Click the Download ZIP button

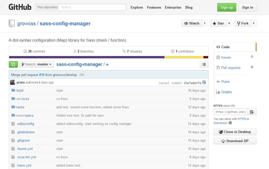(x=235, y=141)
